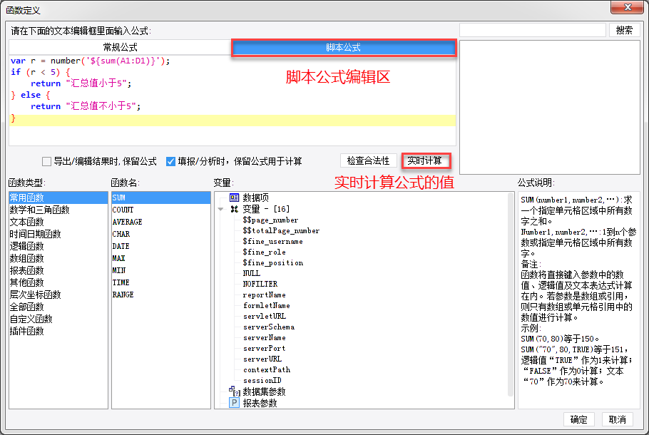Select 数组函数 function type
This screenshot has height=435, width=649.
tap(58, 258)
